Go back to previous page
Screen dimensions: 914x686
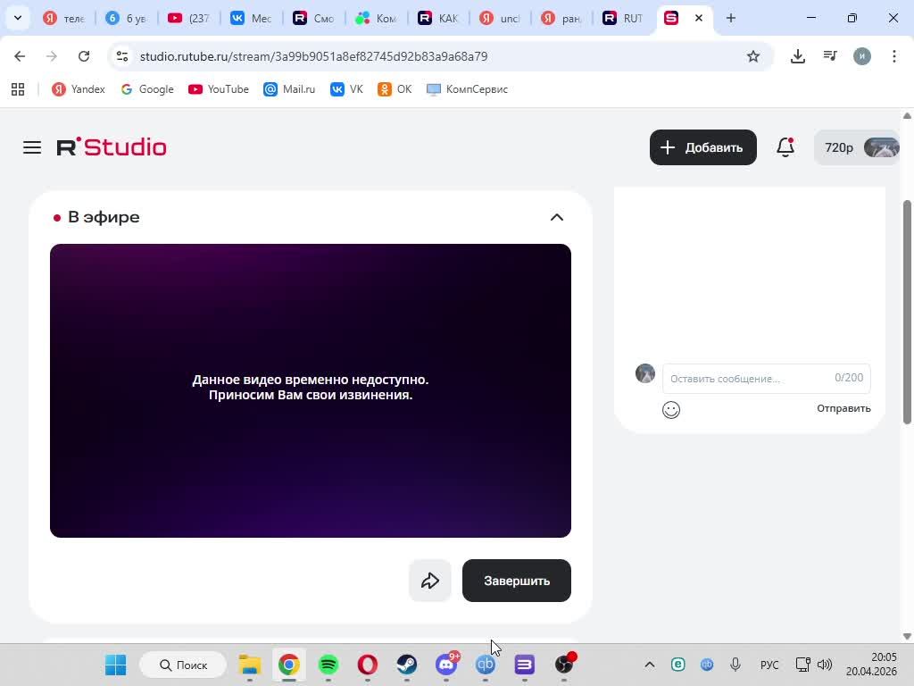pos(20,56)
